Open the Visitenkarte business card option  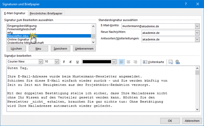pos(153,62)
